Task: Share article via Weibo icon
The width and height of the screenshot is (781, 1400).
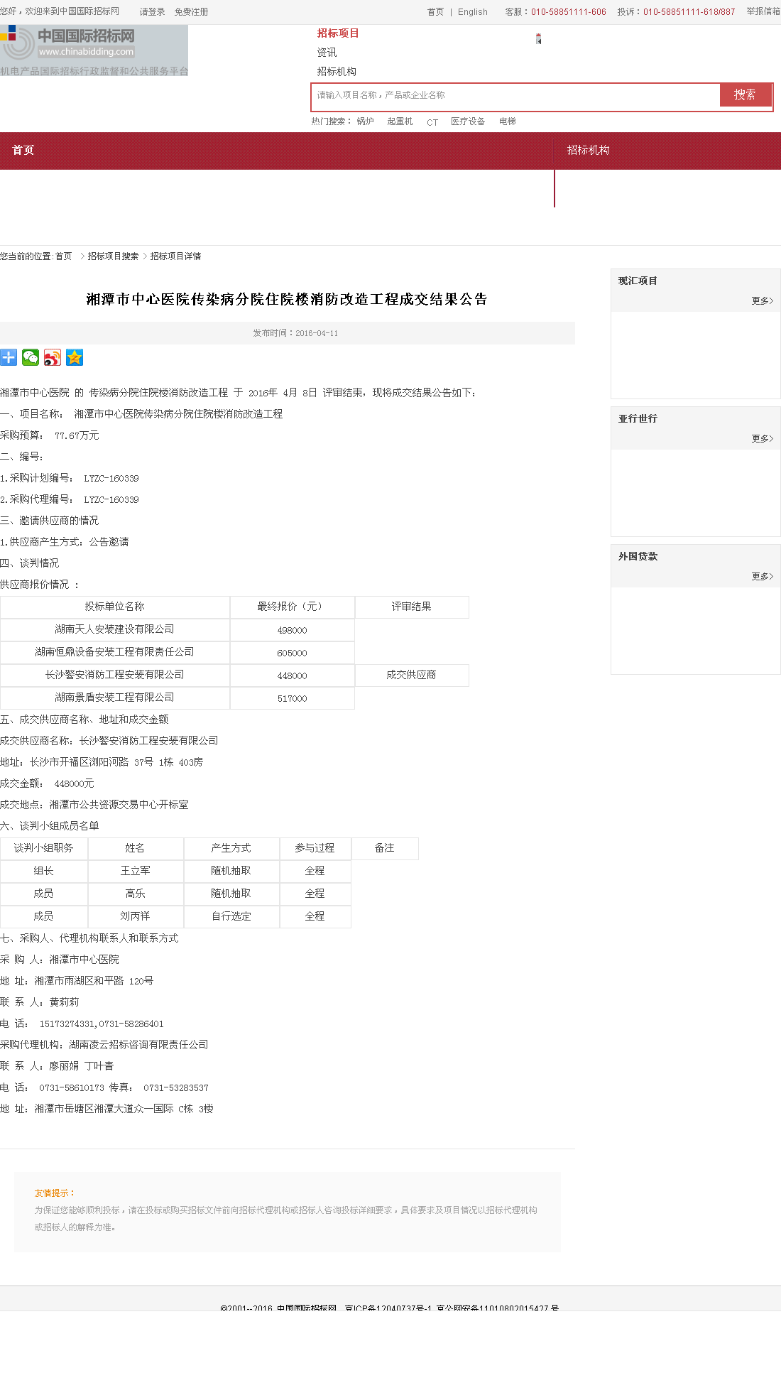Action: pyautogui.click(x=53, y=357)
